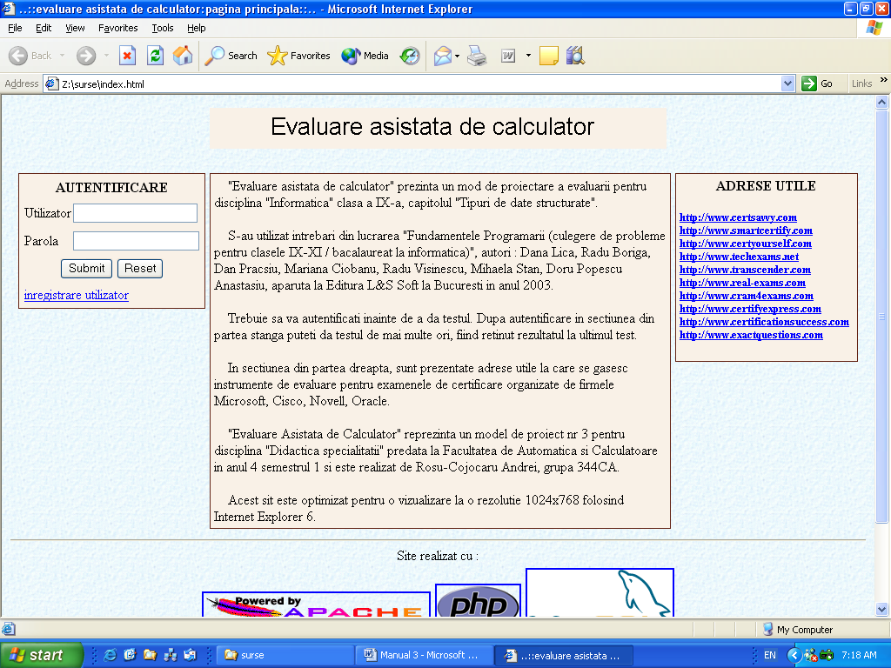Open the Search toolbar button
Image resolution: width=891 pixels, height=668 pixels.
[x=231, y=56]
